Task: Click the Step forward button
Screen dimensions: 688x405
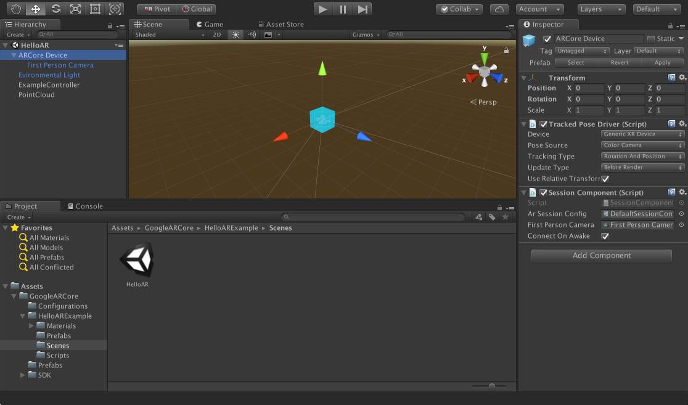Action: pyautogui.click(x=363, y=9)
